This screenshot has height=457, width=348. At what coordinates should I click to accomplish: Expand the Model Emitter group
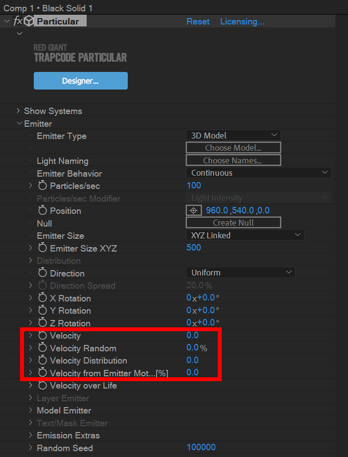pyautogui.click(x=30, y=411)
